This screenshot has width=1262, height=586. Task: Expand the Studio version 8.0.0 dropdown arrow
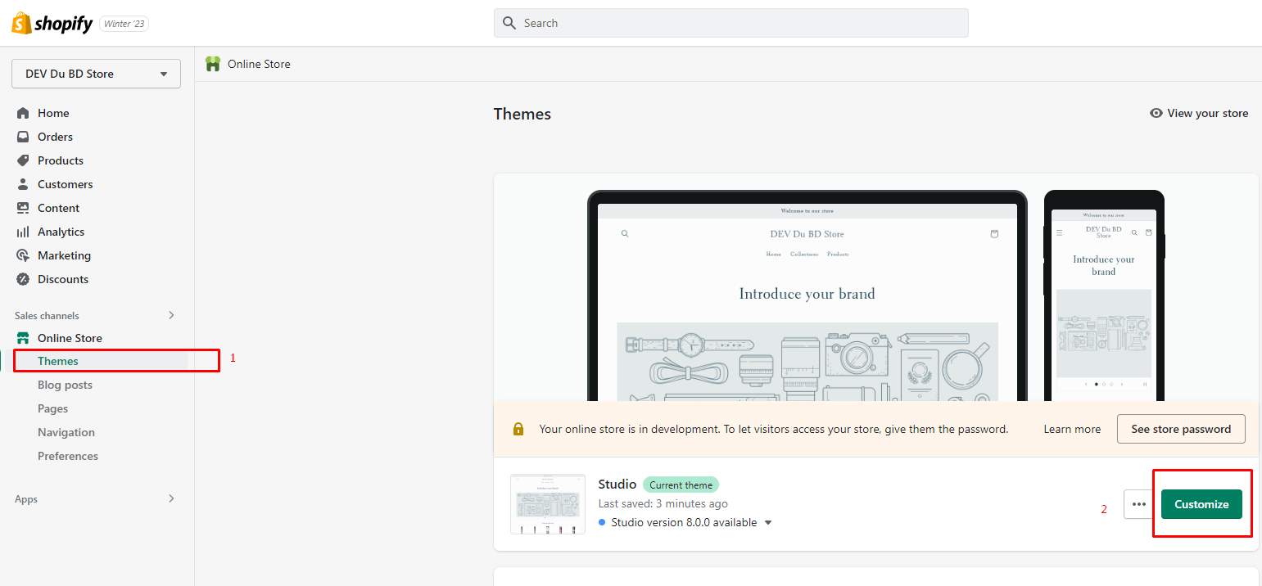click(x=768, y=523)
